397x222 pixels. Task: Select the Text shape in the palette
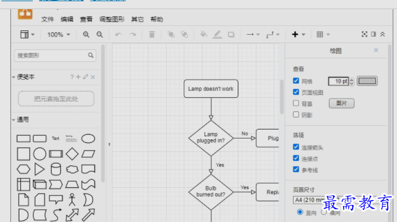[55, 139]
